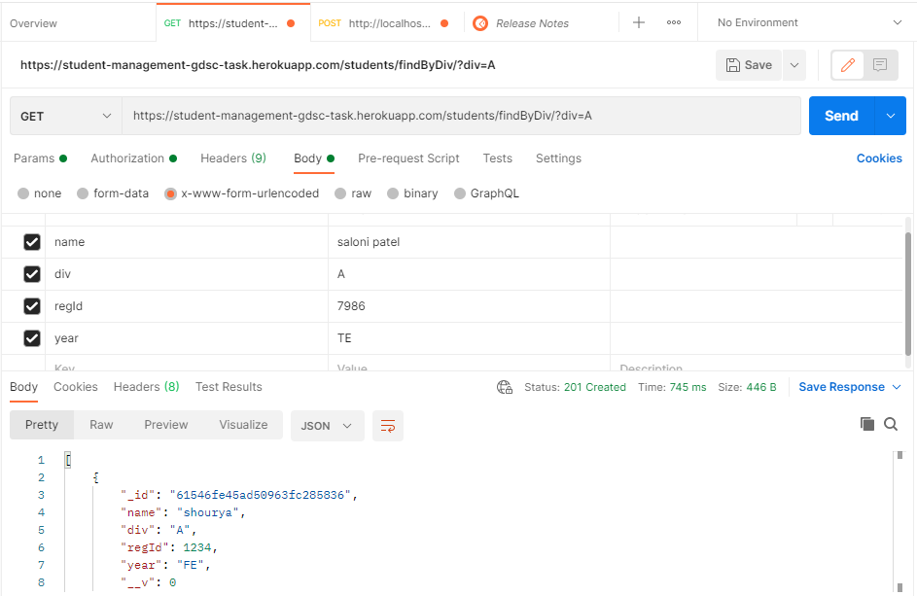The height and width of the screenshot is (596, 917).
Task: Open the JSON format dropdown
Action: coord(328,426)
